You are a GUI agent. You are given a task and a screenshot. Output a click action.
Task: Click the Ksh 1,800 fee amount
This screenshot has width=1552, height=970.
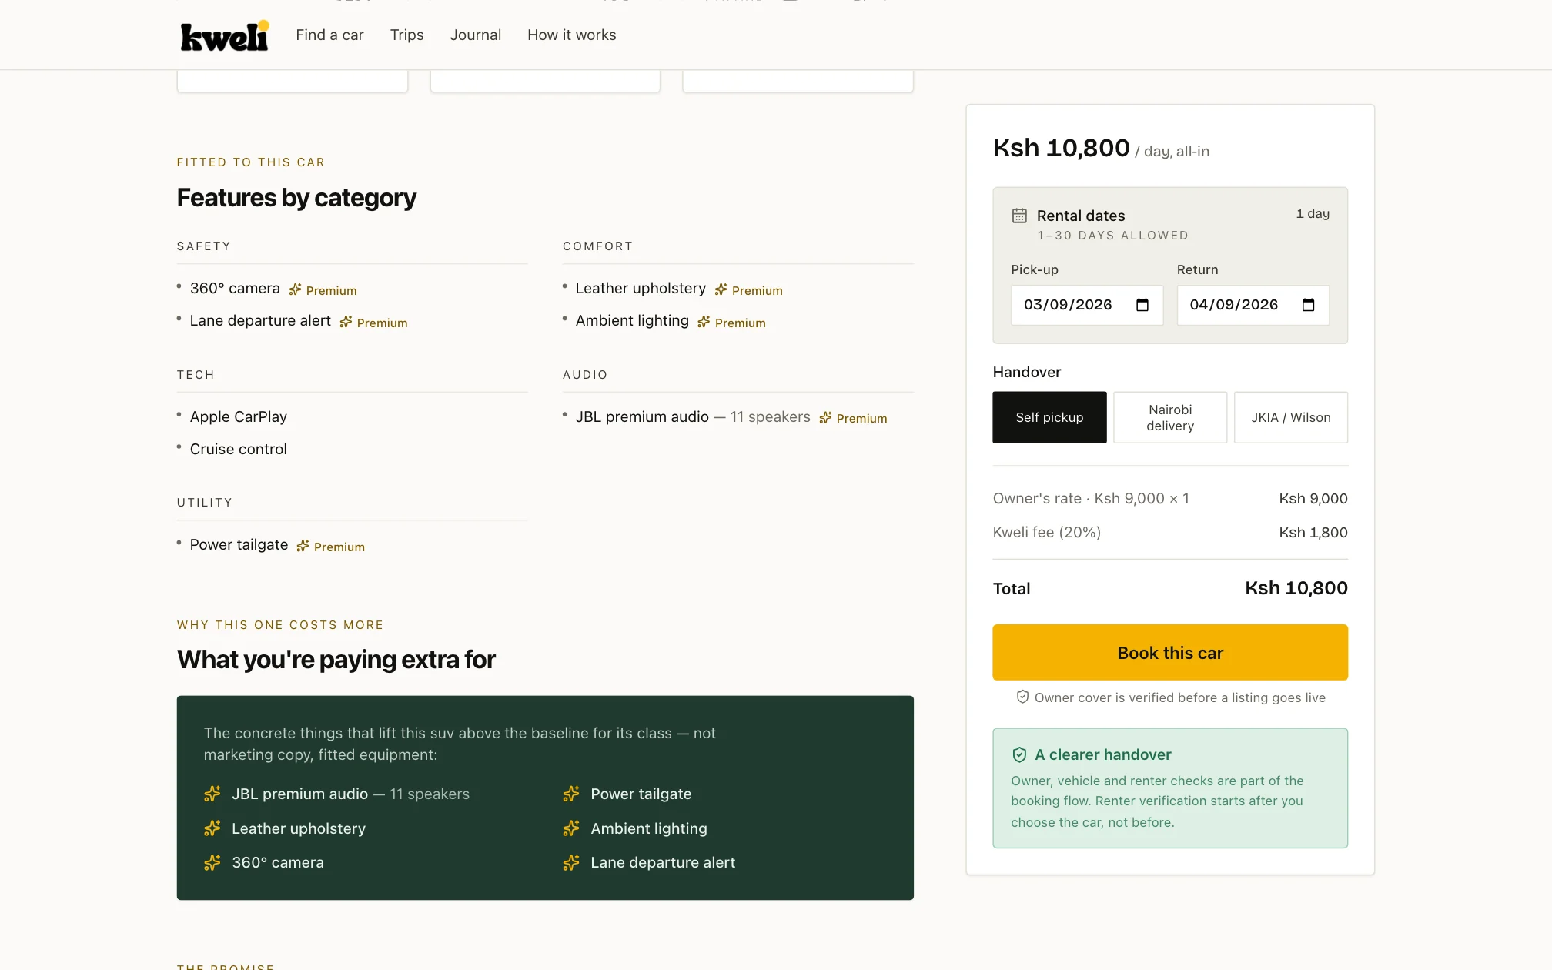pos(1313,533)
